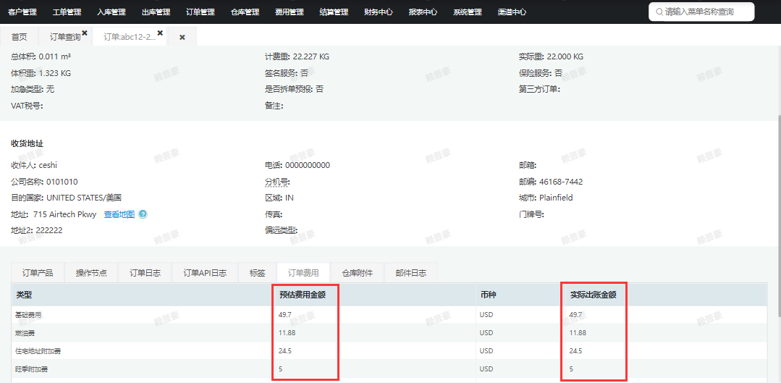This screenshot has height=383, width=781.
Task: Open the 订单管理 menu
Action: coord(200,12)
